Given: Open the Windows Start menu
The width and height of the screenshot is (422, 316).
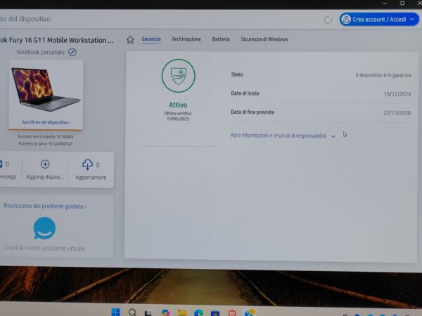Looking at the screenshot, I should [116, 312].
